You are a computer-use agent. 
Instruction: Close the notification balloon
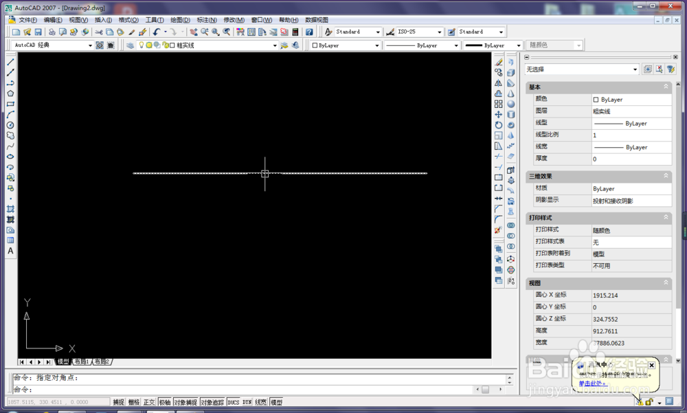(651, 365)
